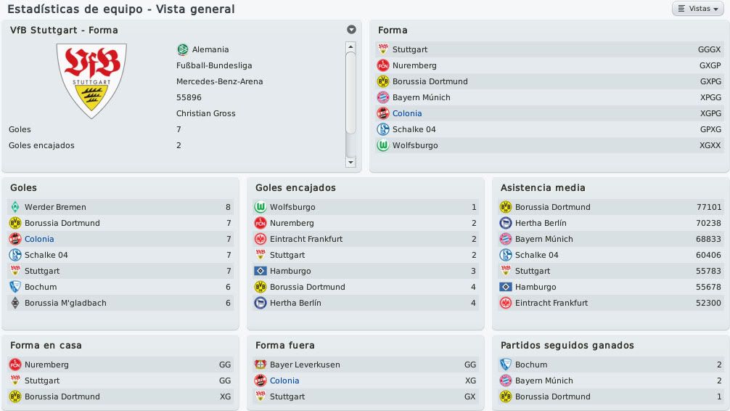Select Christian Gross manager name
Image resolution: width=730 pixels, height=411 pixels.
206,113
